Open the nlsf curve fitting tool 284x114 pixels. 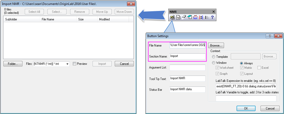tap(195, 18)
